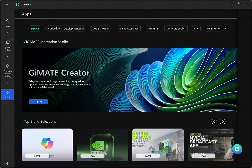
Task: Click OPEN for GiMATE Creator
Action: point(38,102)
